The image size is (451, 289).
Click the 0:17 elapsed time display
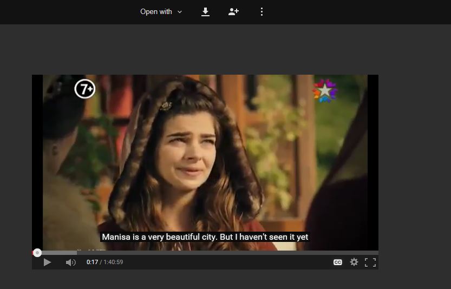point(93,262)
